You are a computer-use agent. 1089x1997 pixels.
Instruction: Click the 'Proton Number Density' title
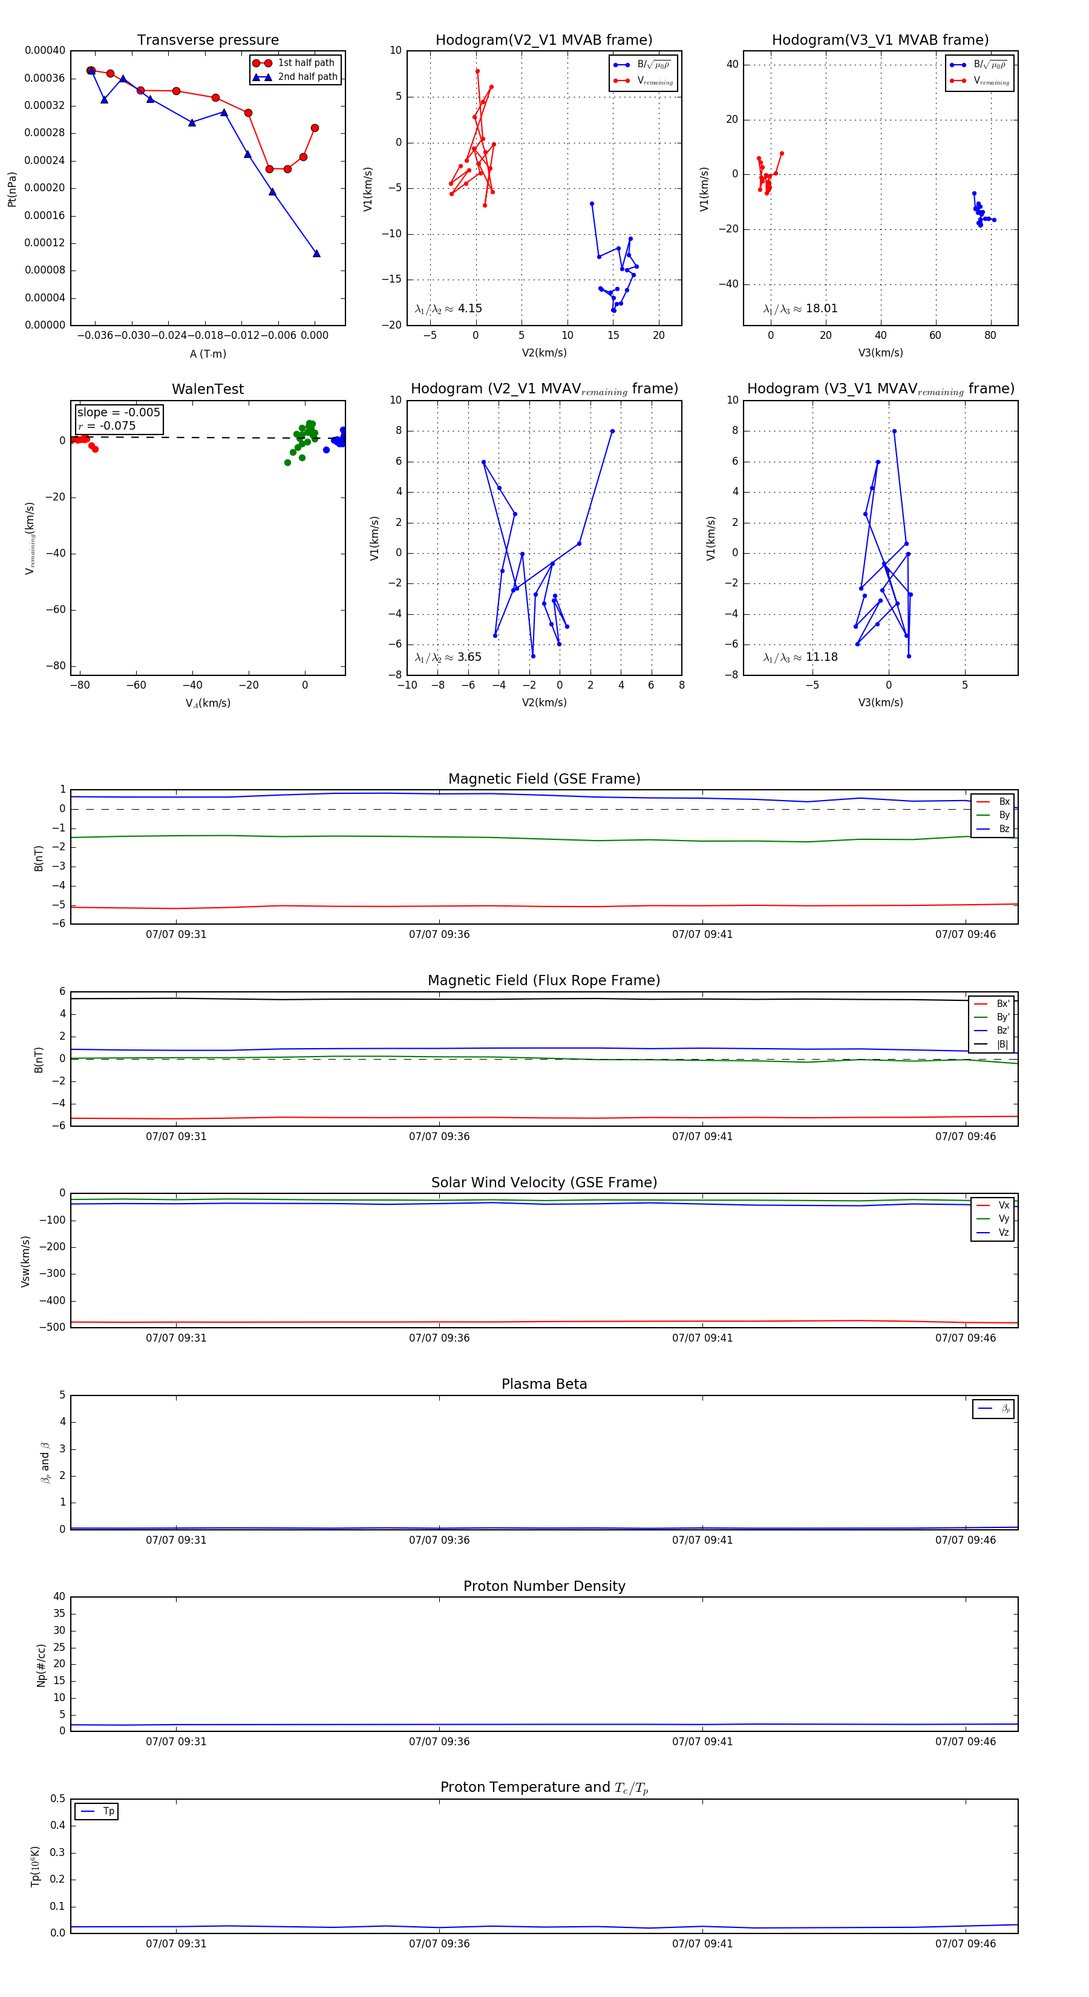point(544,1586)
